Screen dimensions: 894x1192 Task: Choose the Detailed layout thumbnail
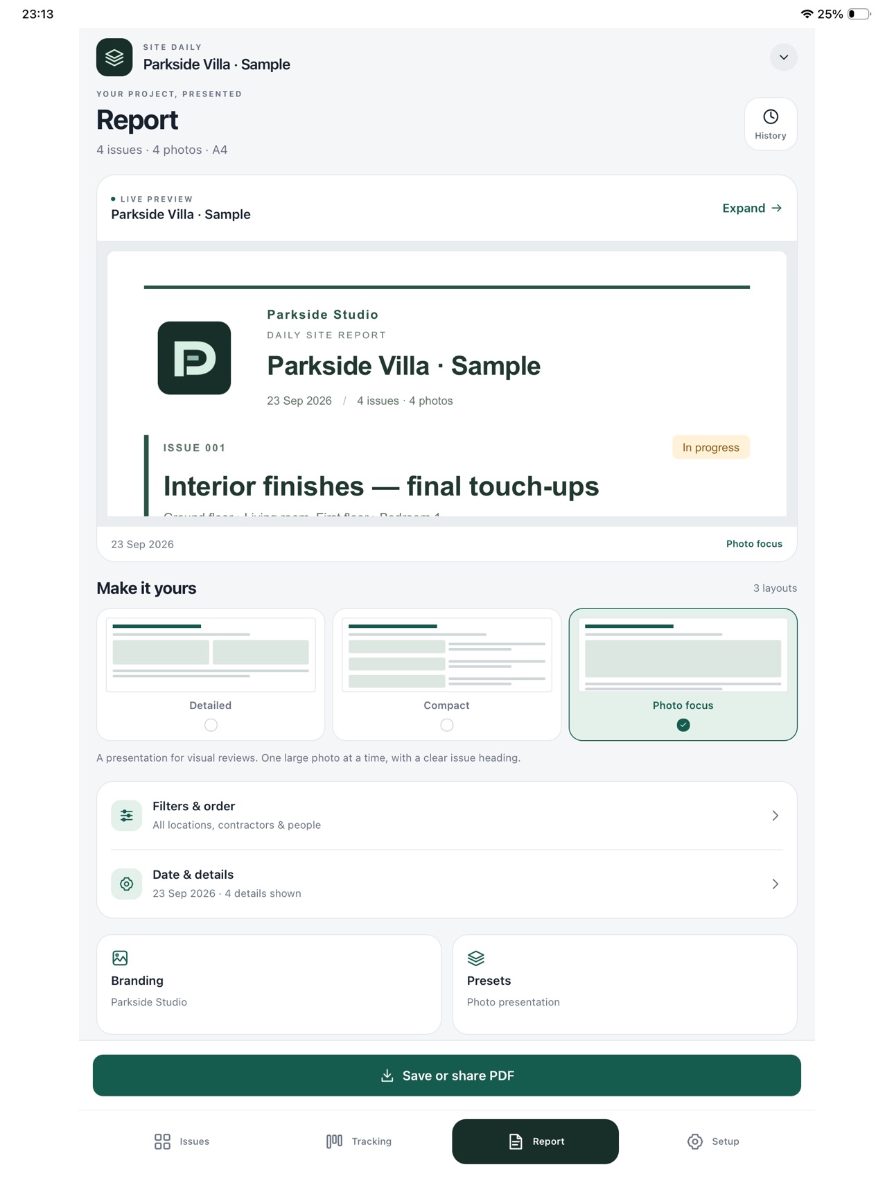coord(211,655)
